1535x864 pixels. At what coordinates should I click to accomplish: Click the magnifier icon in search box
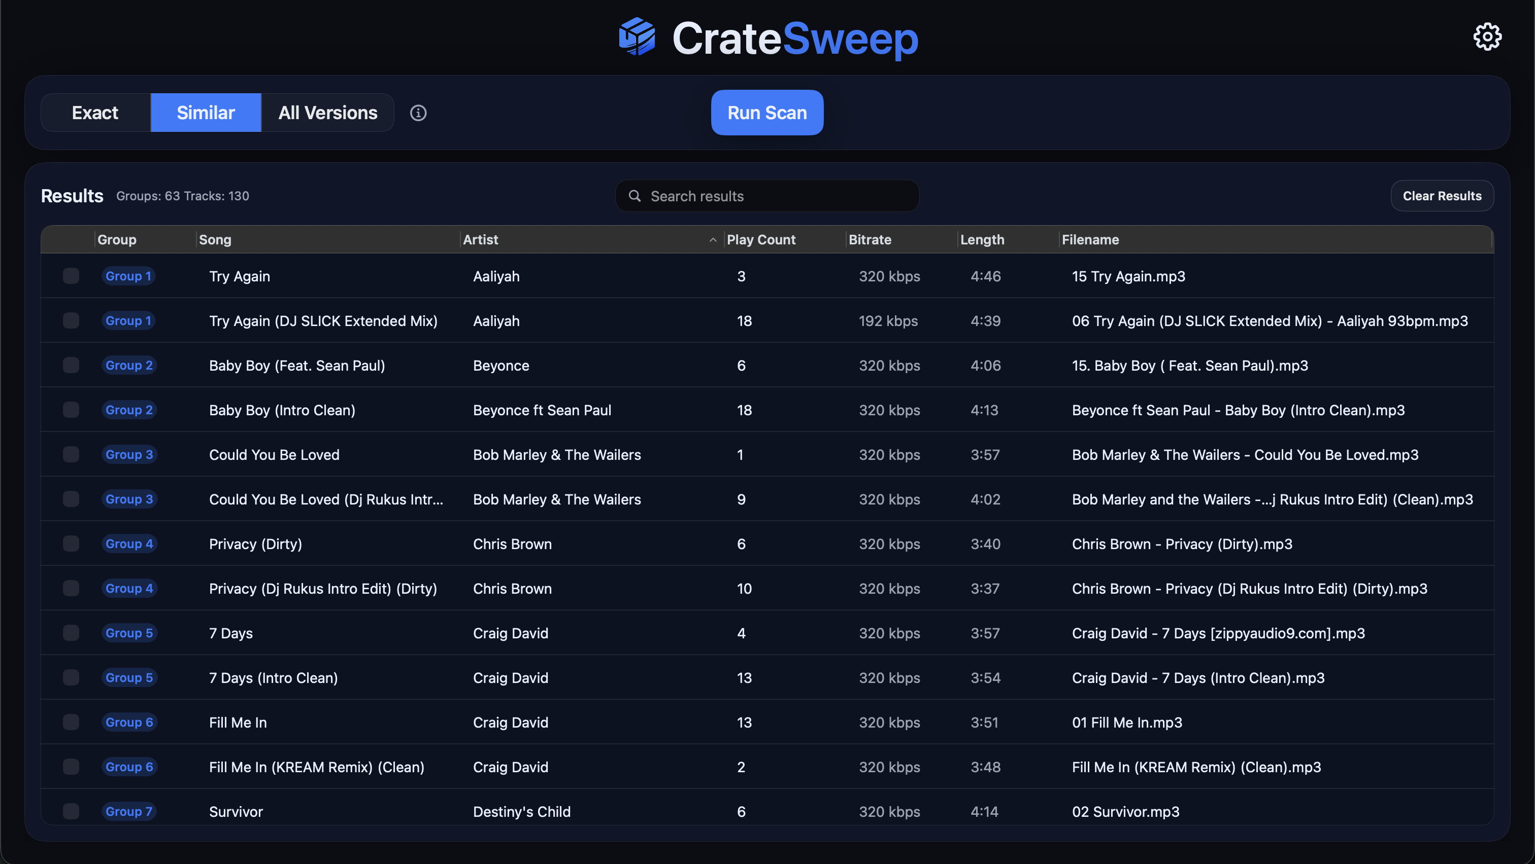point(635,196)
